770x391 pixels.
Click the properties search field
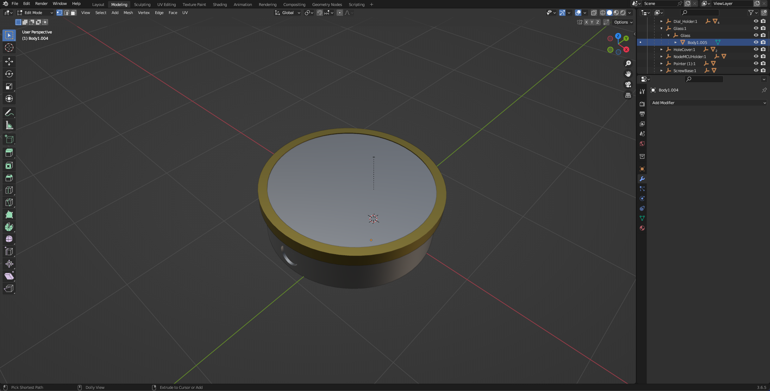(704, 79)
